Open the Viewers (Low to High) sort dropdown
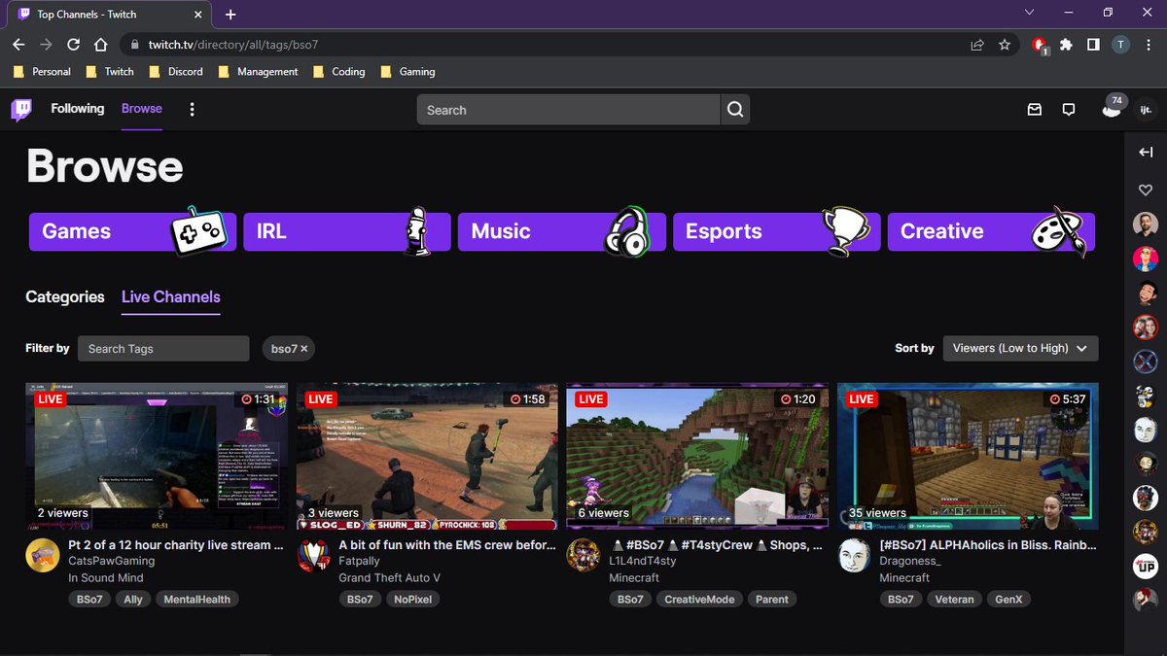This screenshot has height=656, width=1167. pos(1020,348)
